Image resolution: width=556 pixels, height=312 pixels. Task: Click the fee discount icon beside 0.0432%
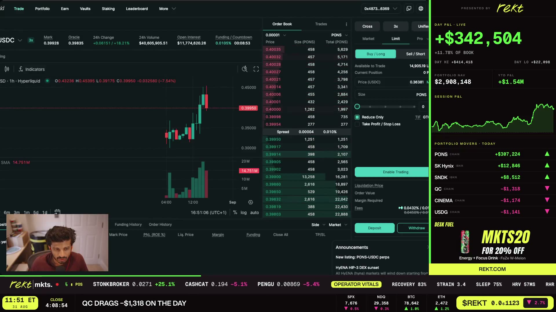pyautogui.click(x=400, y=208)
